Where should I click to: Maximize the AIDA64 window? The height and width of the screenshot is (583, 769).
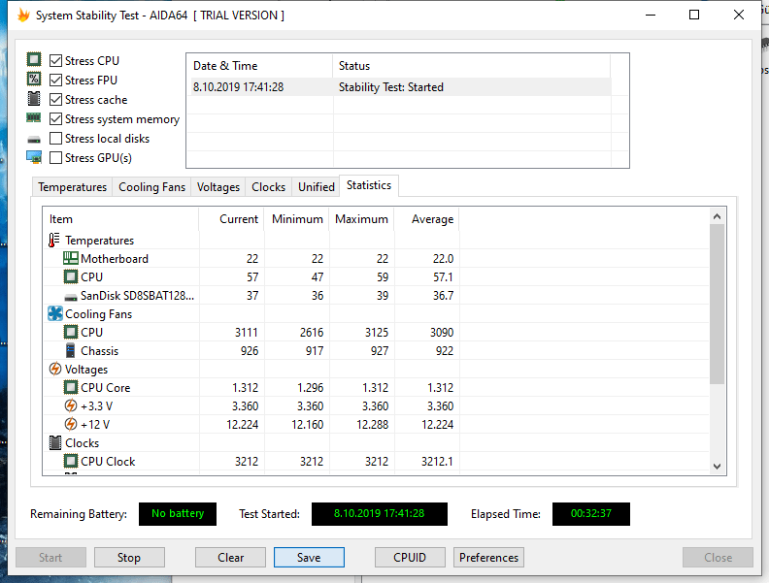pos(694,15)
